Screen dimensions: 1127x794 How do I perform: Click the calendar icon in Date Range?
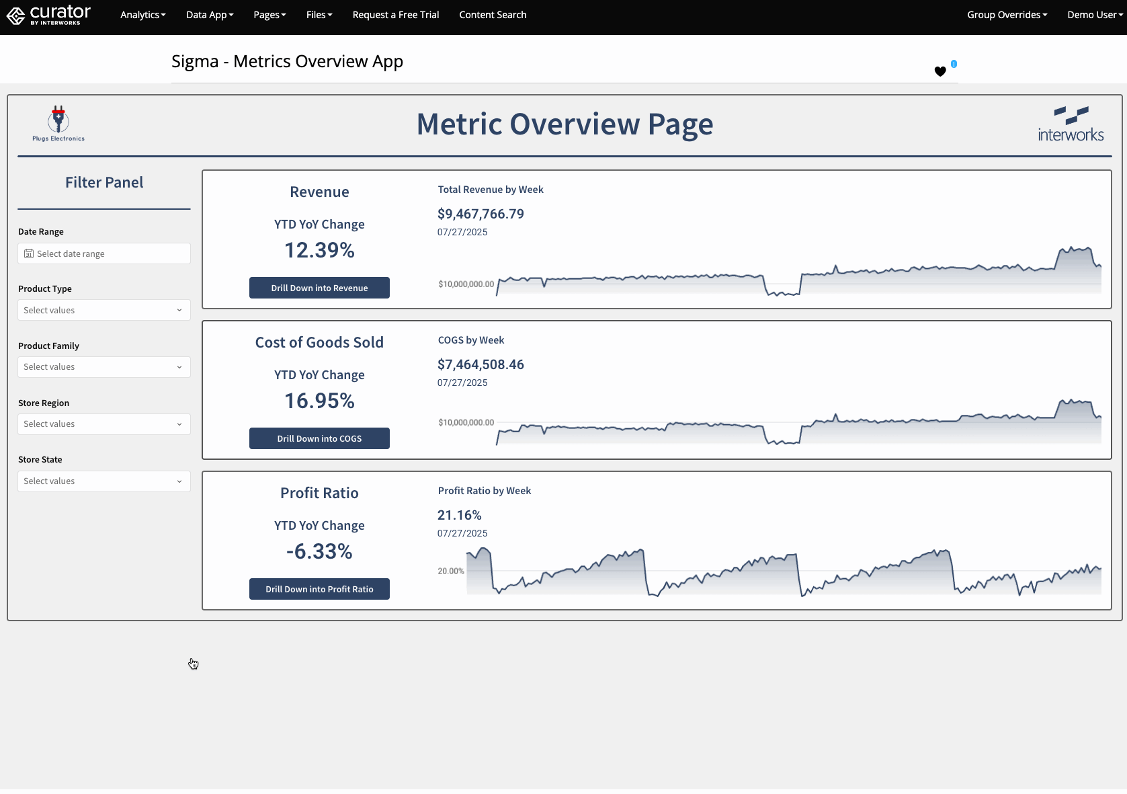[29, 254]
